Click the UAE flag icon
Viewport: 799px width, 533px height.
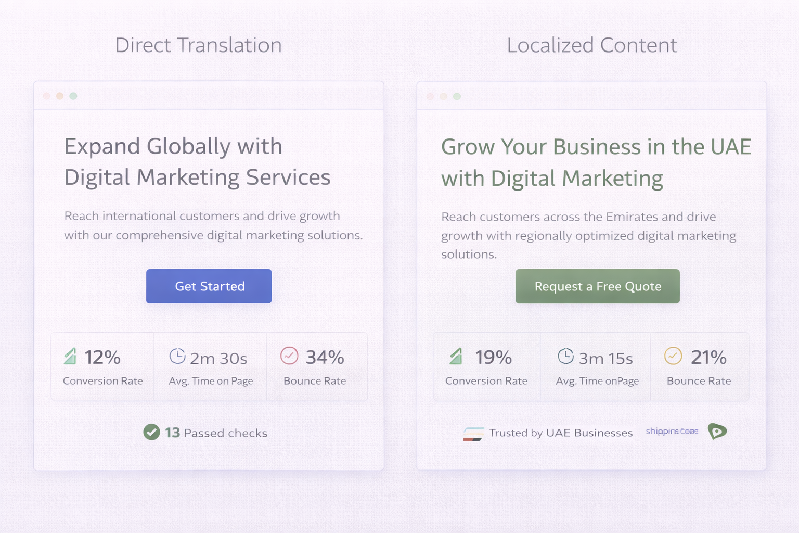[x=473, y=434]
